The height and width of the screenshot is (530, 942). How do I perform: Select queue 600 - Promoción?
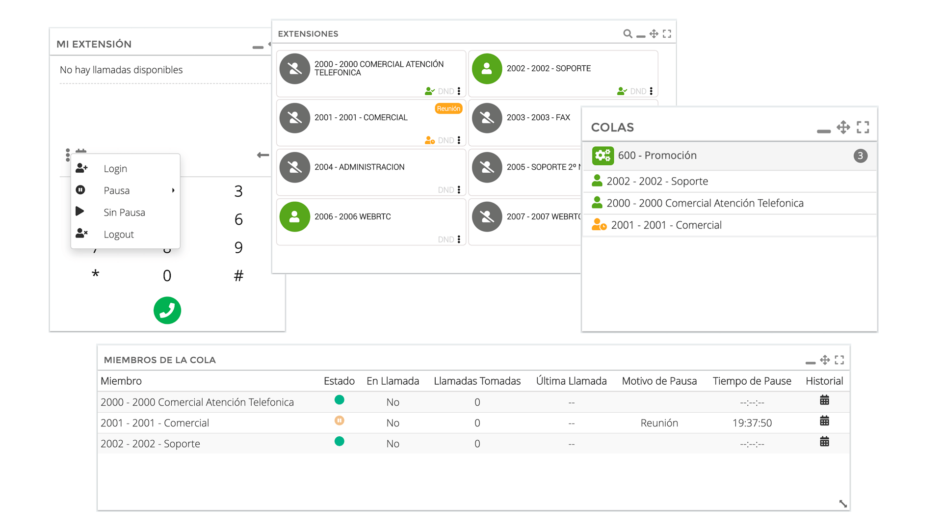click(x=730, y=156)
